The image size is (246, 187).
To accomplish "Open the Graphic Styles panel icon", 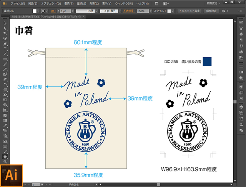I will point(241,93).
